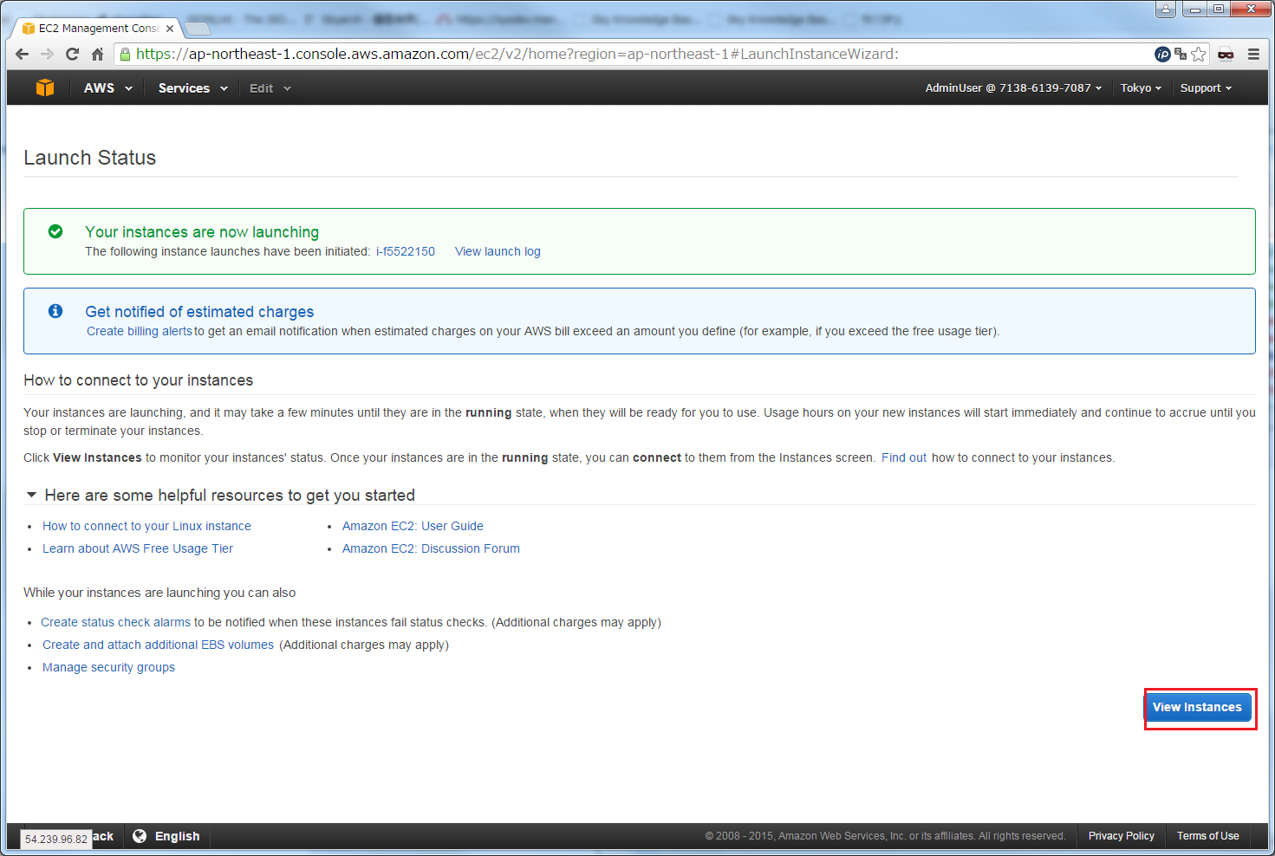Select the EC2 Management Console tab
1275x856 pixels.
(98, 29)
